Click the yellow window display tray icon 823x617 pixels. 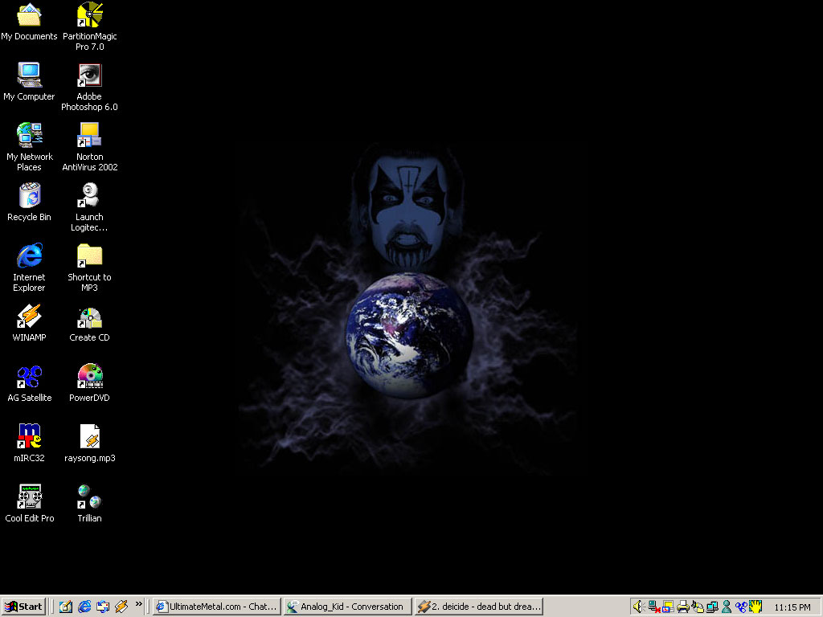coord(668,607)
